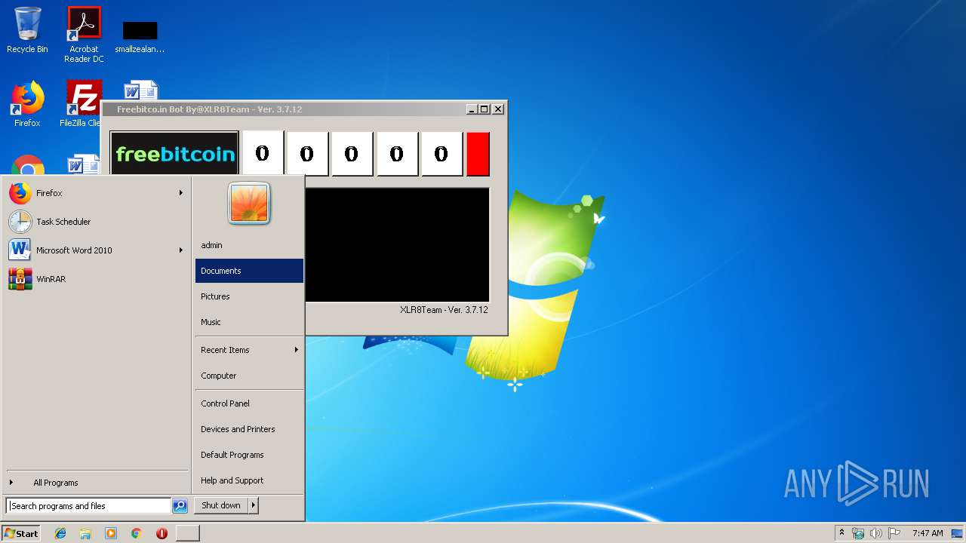The width and height of the screenshot is (966, 543).
Task: Open Default Programs
Action: pyautogui.click(x=249, y=455)
